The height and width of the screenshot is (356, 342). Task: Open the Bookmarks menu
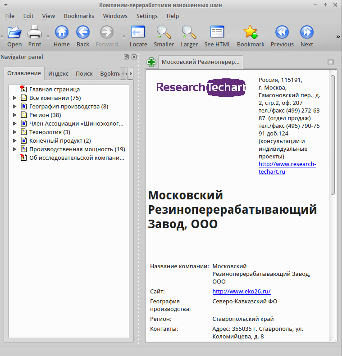pos(79,16)
